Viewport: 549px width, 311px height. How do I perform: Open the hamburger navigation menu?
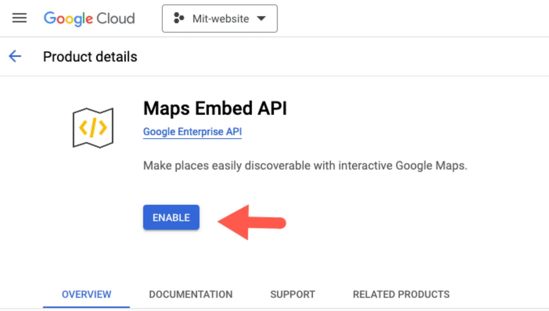click(19, 18)
